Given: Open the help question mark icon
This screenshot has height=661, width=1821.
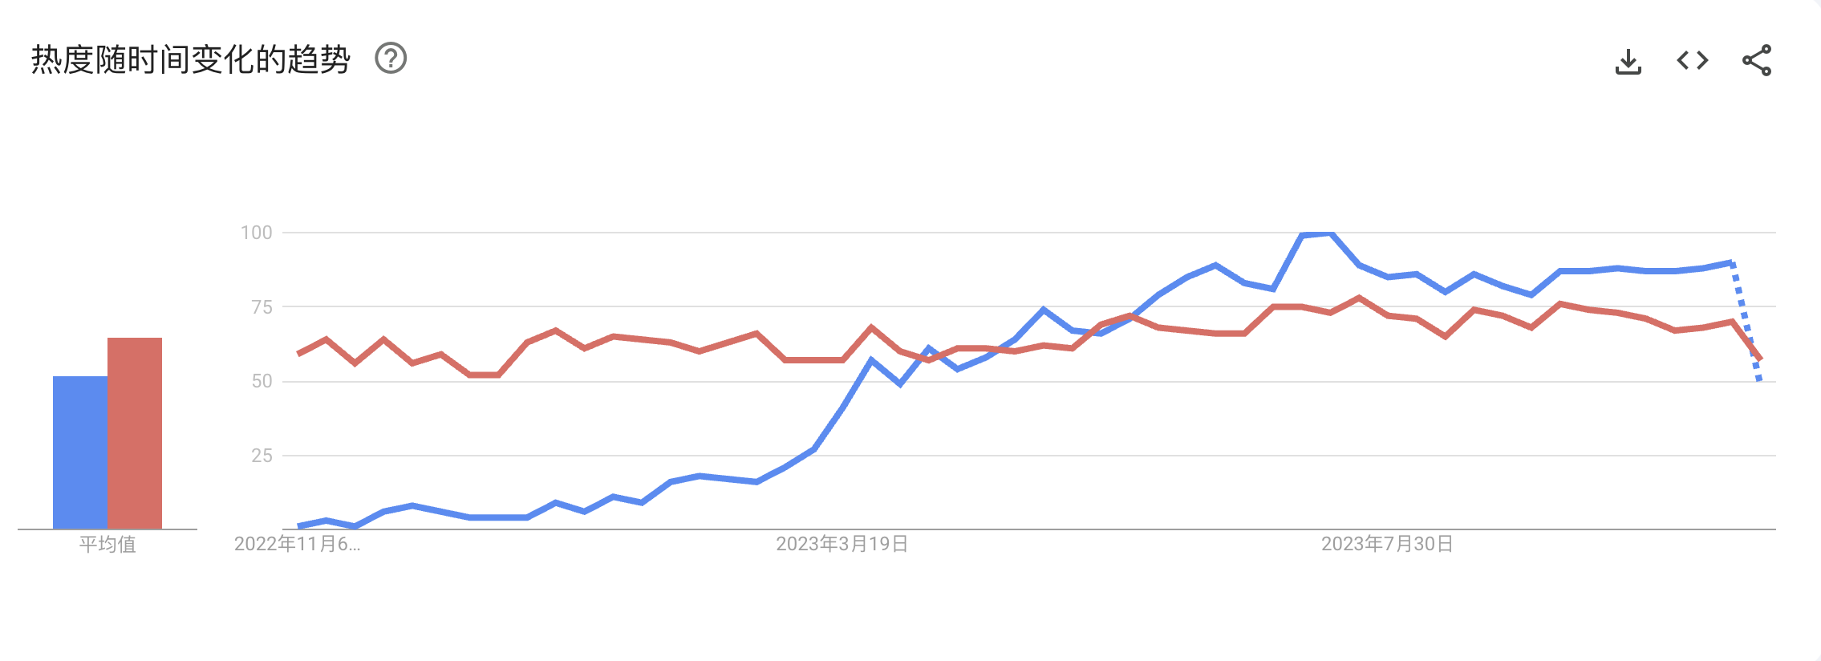Looking at the screenshot, I should pyautogui.click(x=391, y=59).
